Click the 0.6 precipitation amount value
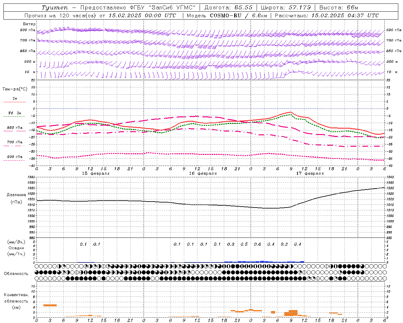This screenshot has height=323, width=403. click(x=258, y=244)
